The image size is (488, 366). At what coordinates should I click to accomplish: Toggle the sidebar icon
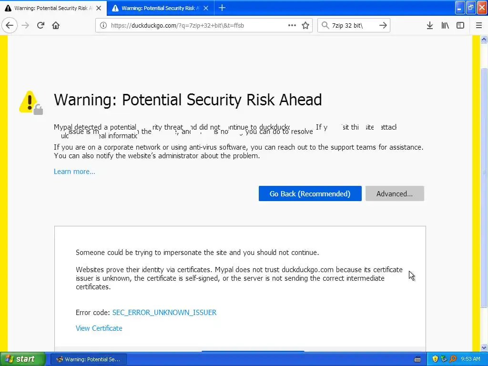tap(460, 25)
